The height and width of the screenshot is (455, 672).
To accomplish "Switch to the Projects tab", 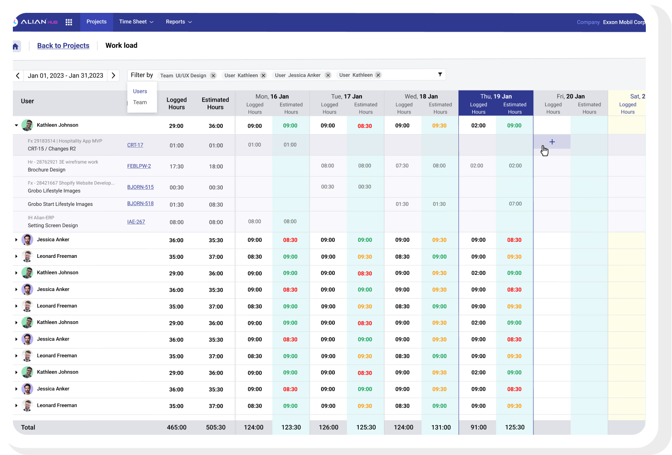I will pos(96,22).
